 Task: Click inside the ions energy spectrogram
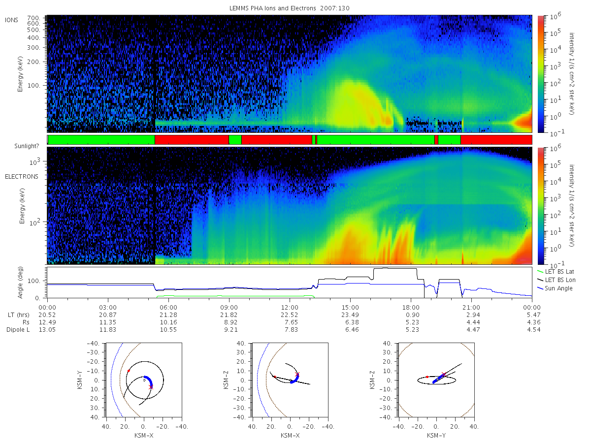(x=290, y=73)
